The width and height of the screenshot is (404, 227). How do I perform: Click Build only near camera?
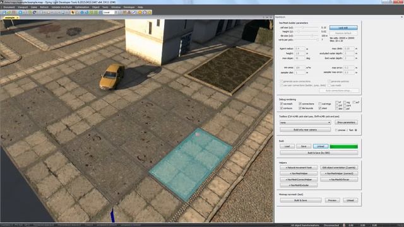[305, 129]
